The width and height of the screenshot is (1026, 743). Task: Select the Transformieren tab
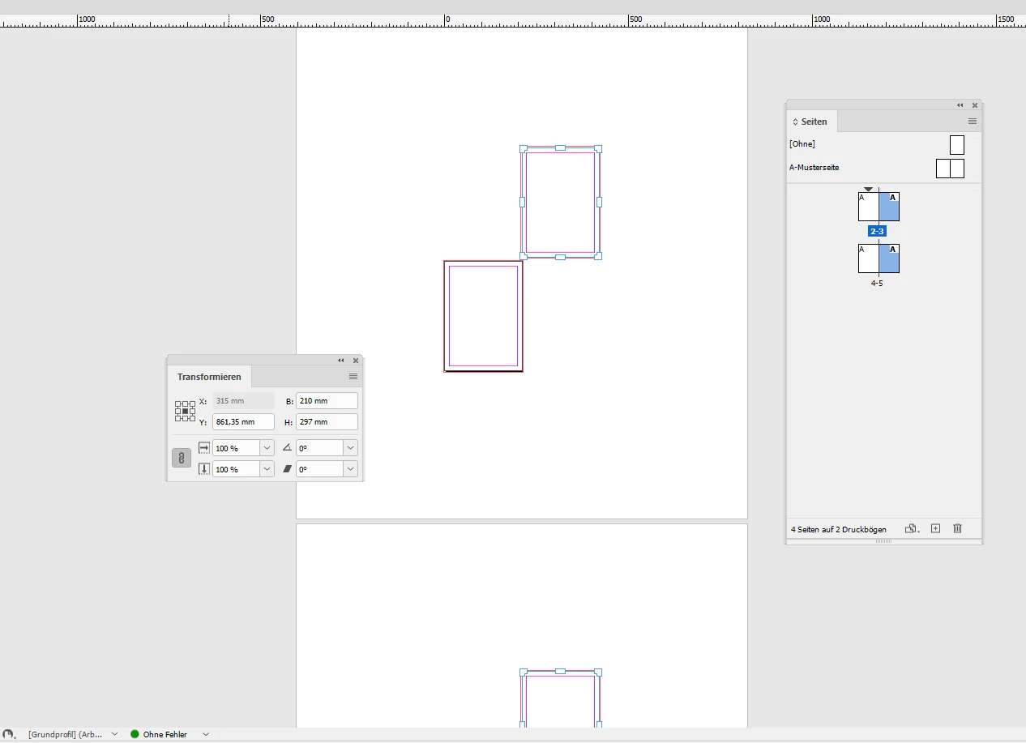209,377
